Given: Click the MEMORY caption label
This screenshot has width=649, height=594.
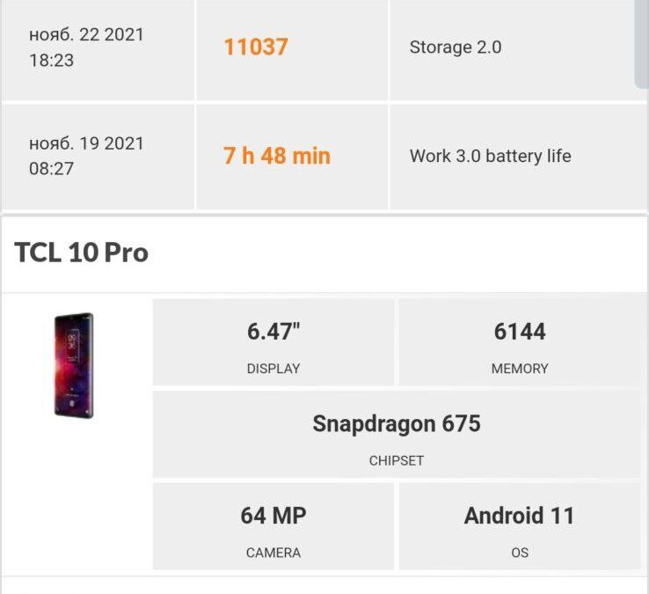Looking at the screenshot, I should (x=520, y=369).
